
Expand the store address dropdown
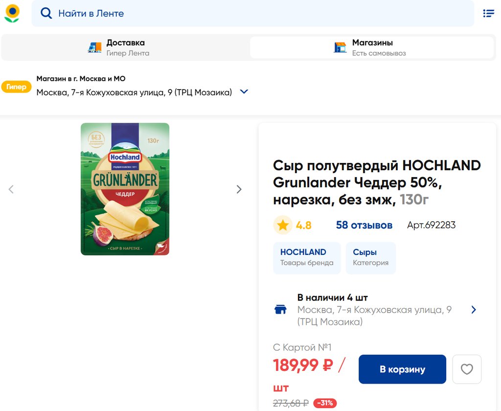pos(244,91)
